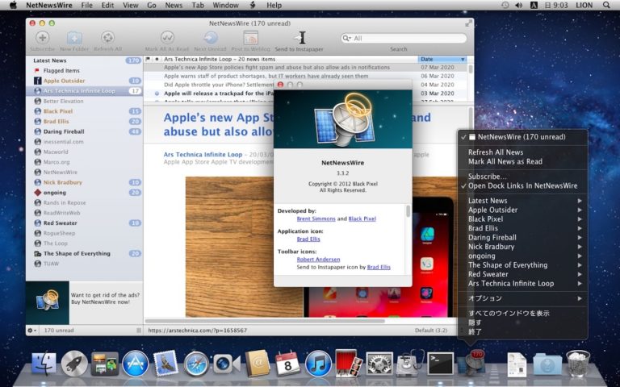Open the News menu in menu bar
Viewport: 620px width, 387px height.
click(174, 5)
